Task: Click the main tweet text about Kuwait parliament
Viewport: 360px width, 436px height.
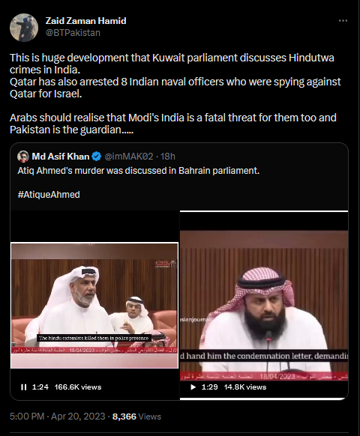Action: point(175,94)
